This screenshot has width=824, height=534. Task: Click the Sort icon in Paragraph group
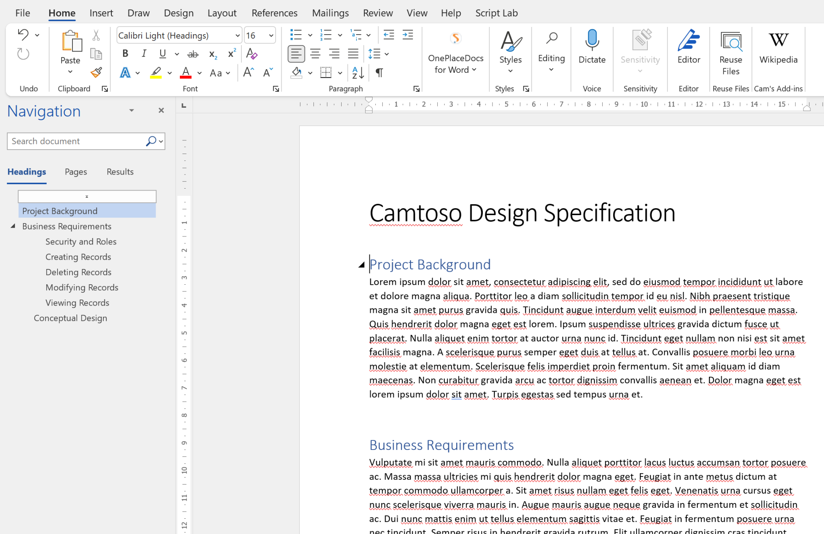coord(356,73)
